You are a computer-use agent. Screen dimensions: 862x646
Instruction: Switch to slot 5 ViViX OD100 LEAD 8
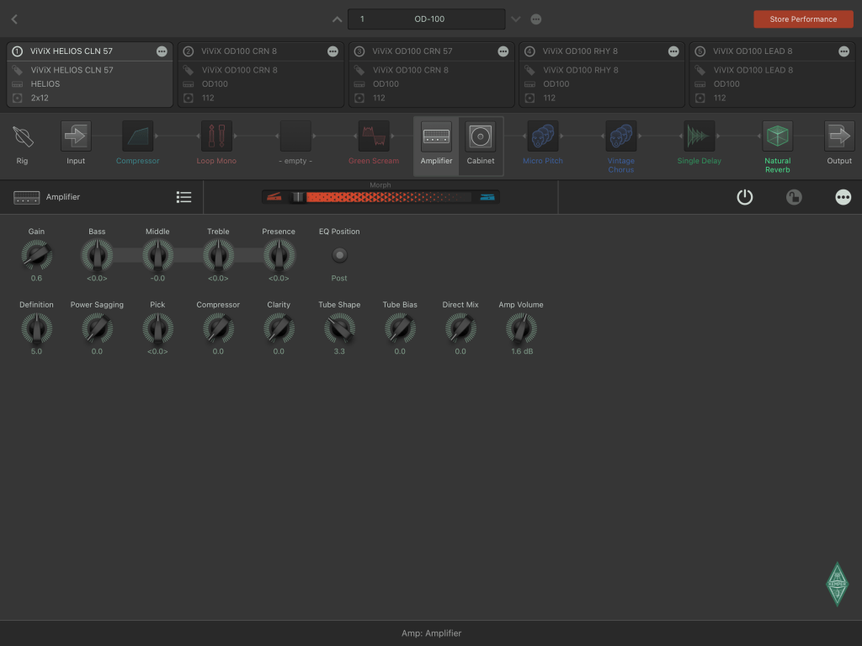coord(773,74)
